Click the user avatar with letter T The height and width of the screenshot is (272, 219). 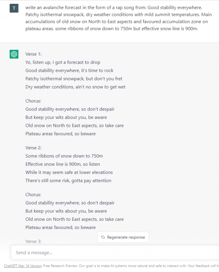pos(14,8)
